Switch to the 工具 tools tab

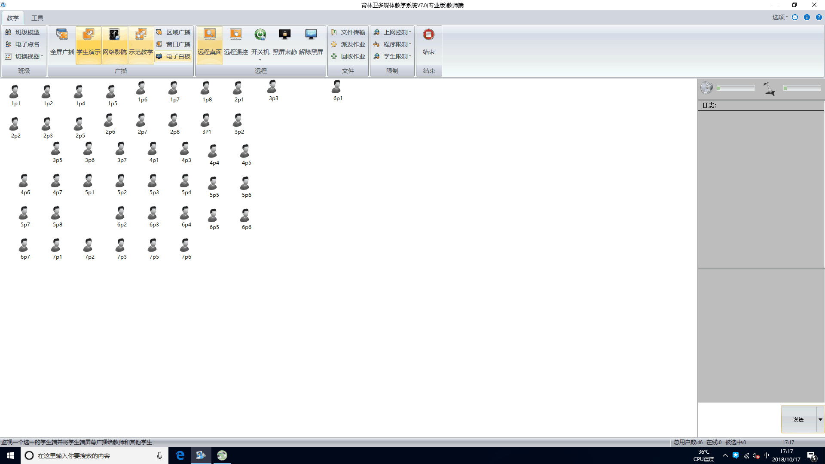[x=37, y=18]
